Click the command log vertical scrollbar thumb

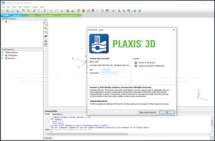pyautogui.click(x=212, y=123)
